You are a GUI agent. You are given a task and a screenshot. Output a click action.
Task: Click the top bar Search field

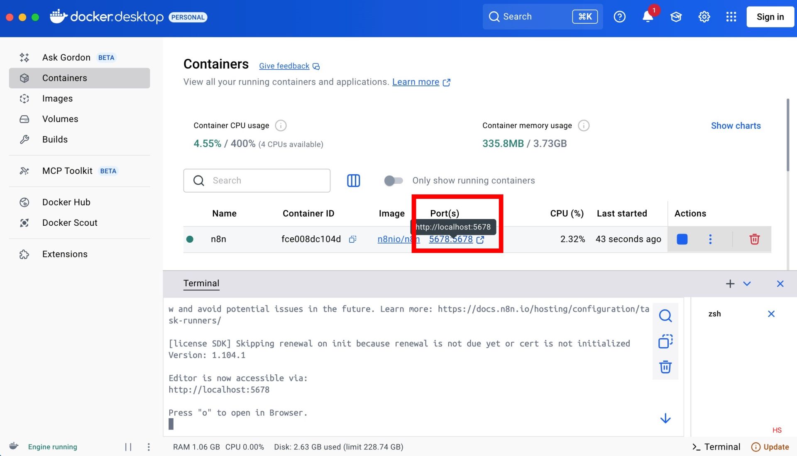tap(542, 17)
